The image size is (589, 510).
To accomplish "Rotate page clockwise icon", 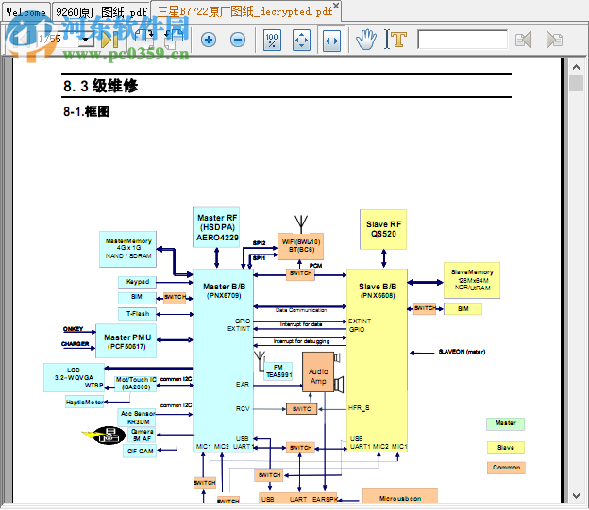I will [143, 38].
